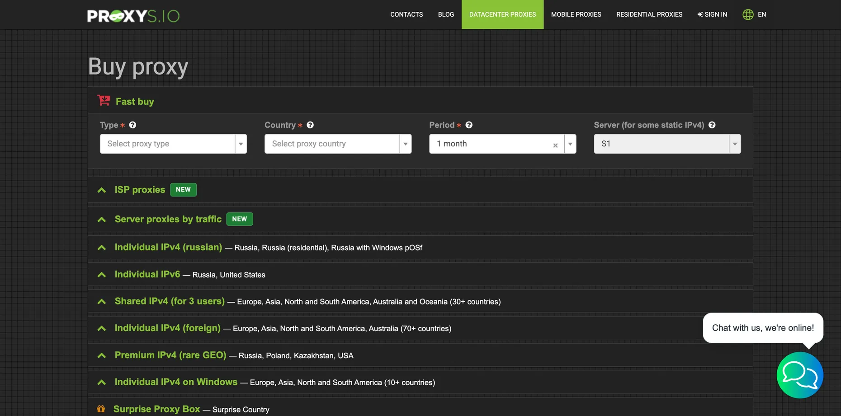
Task: Open Individual IPv4 (russian) heading
Action: 168,247
